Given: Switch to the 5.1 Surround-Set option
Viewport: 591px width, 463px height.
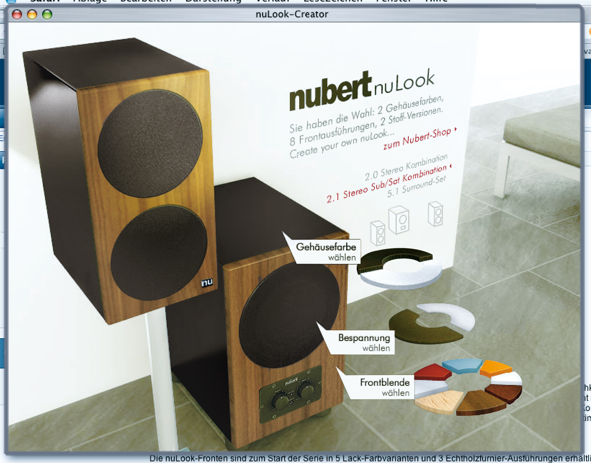Looking at the screenshot, I should [416, 187].
